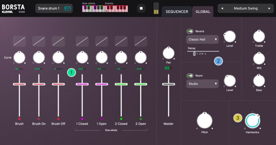This screenshot has height=145, width=276.
Task: Click the Harmonics label text
Action: point(252,132)
